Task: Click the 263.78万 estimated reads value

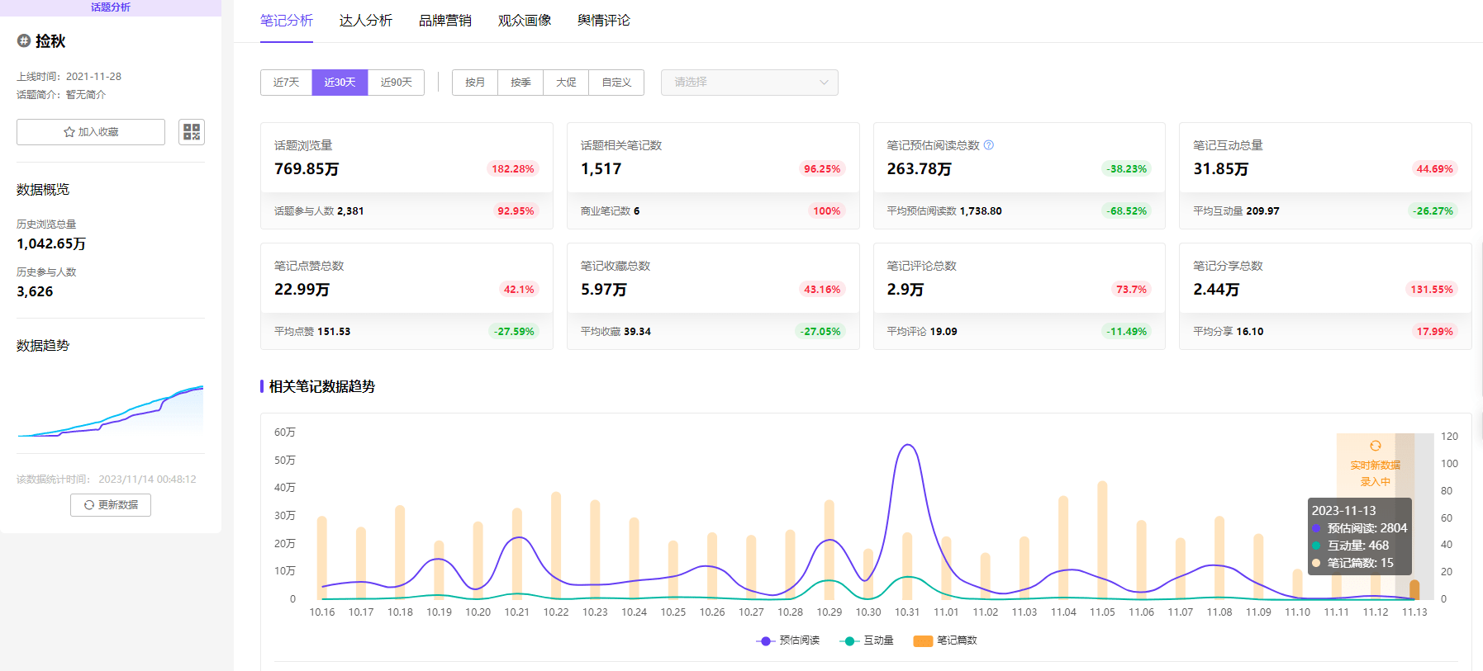Action: [x=919, y=168]
